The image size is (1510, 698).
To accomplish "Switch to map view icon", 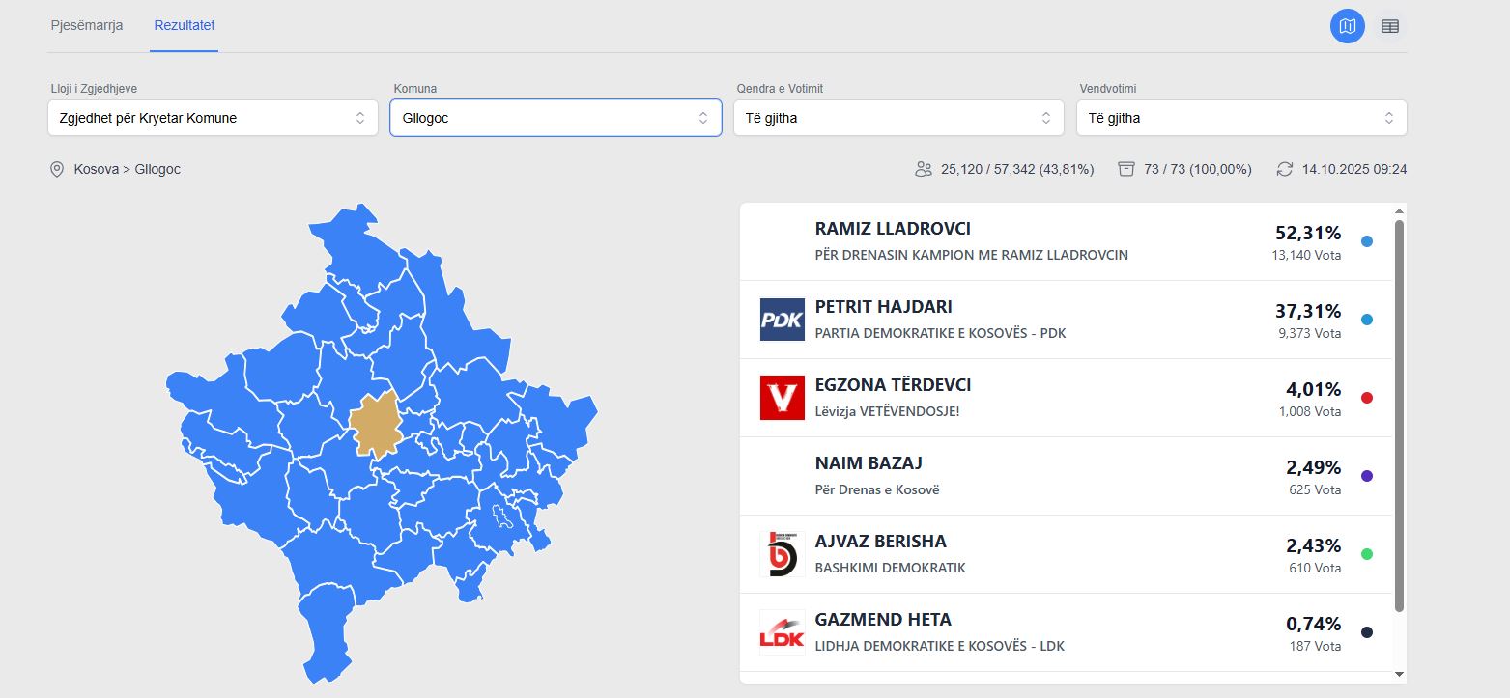I will pyautogui.click(x=1347, y=26).
